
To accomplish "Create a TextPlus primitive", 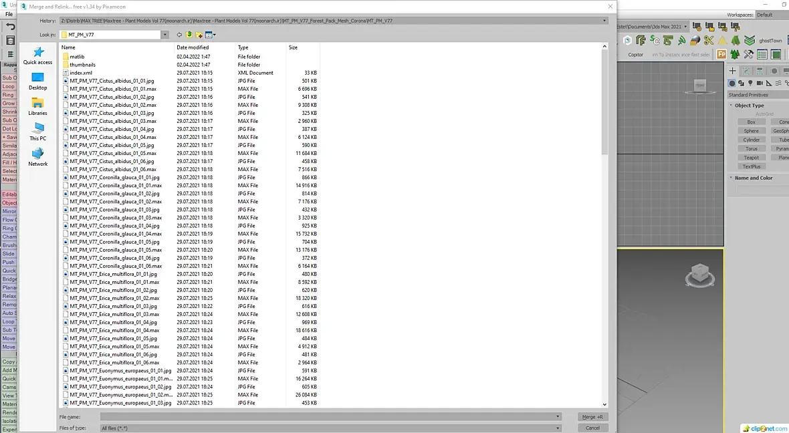I will 751,166.
